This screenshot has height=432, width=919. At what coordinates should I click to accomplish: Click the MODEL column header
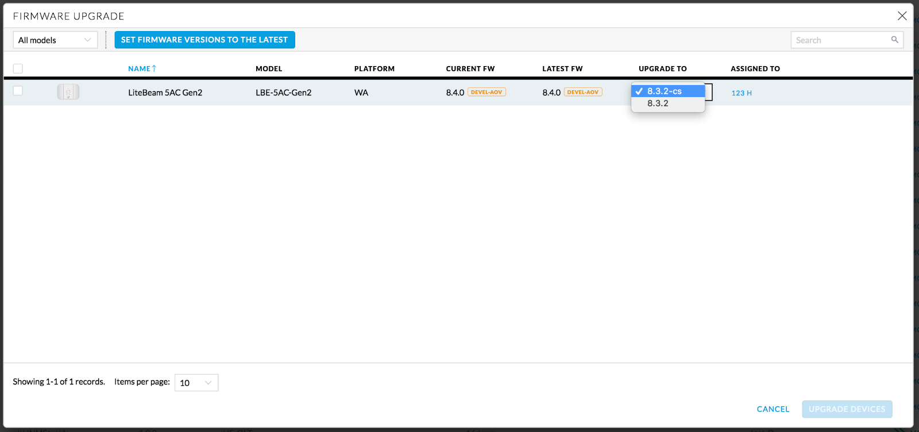coord(269,68)
